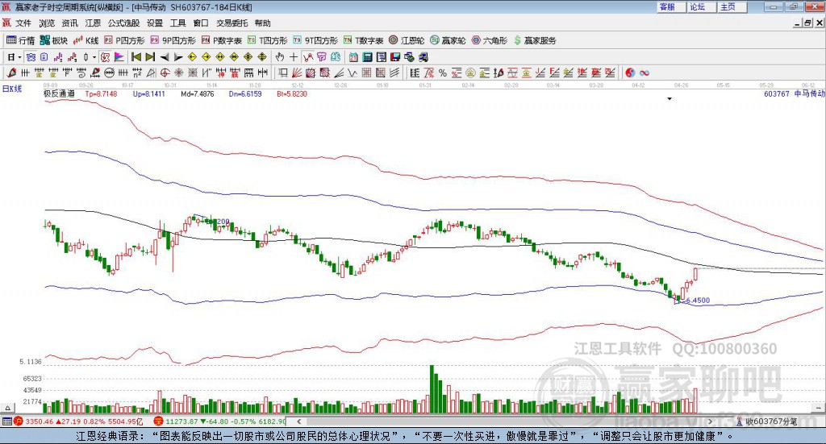The width and height of the screenshot is (826, 444).
Task: Click the 主页 homepage button
Action: tap(732, 6)
